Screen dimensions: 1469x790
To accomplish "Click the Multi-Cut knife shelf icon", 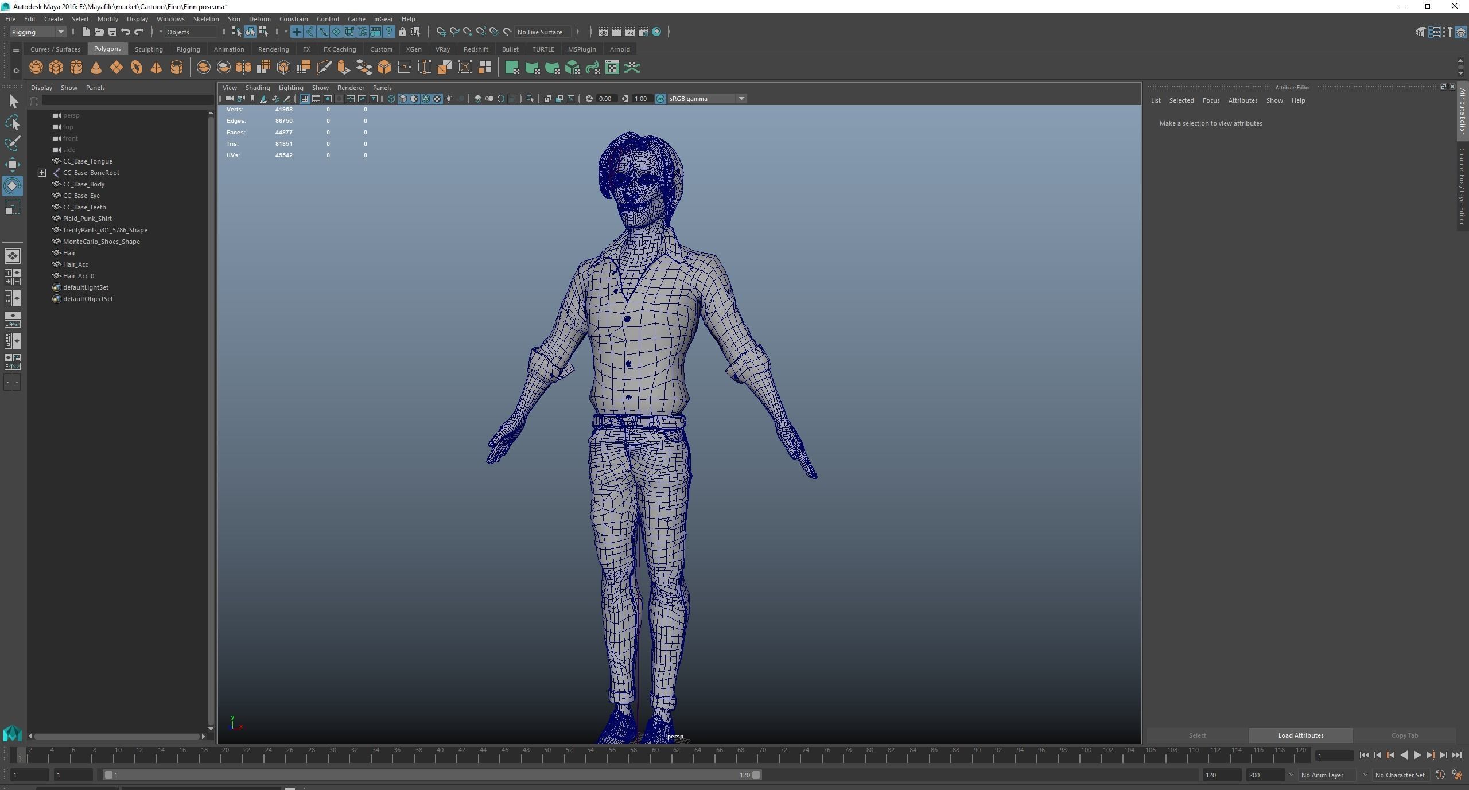I will 324,68.
